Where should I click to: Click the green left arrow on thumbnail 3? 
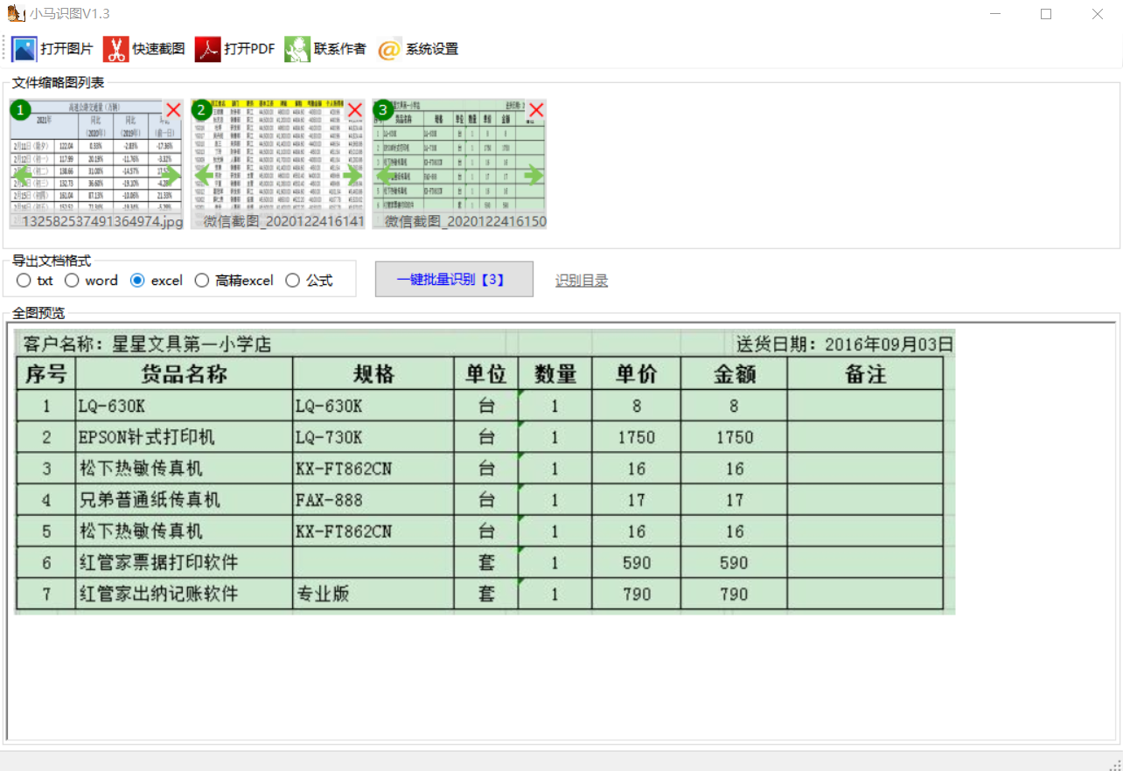tap(384, 175)
